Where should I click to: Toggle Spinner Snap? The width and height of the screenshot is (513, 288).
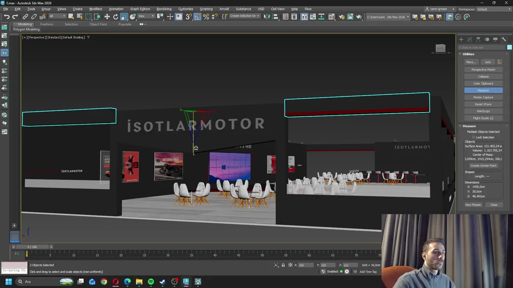pos(214,17)
